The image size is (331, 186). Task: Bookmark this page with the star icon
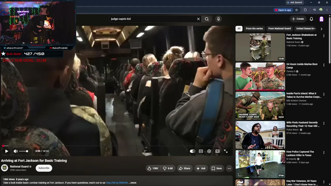[297, 10]
